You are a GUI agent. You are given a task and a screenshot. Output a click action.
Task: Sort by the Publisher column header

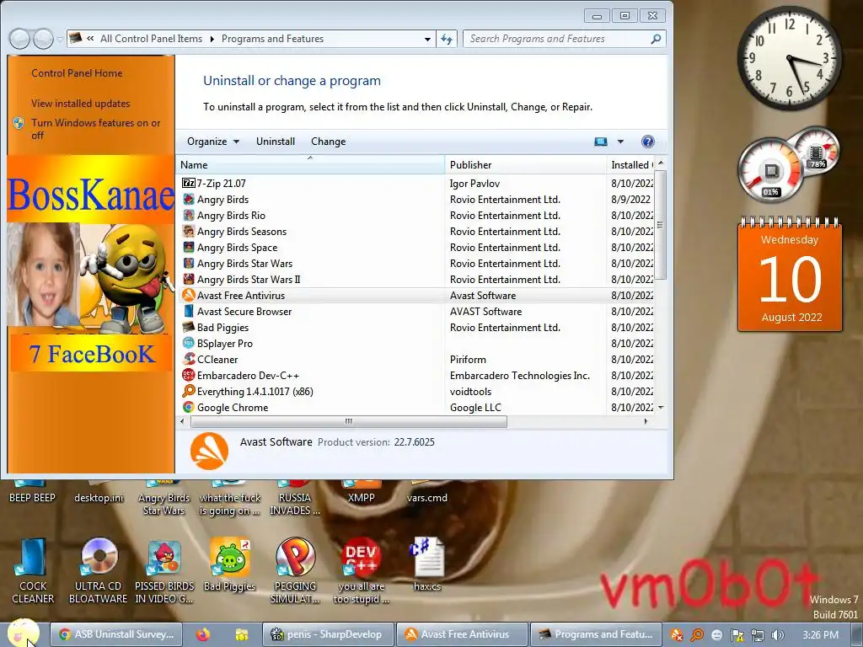tap(525, 164)
